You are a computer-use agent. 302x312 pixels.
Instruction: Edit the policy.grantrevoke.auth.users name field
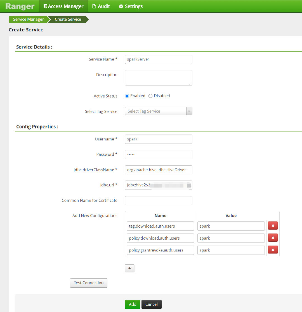click(x=160, y=250)
